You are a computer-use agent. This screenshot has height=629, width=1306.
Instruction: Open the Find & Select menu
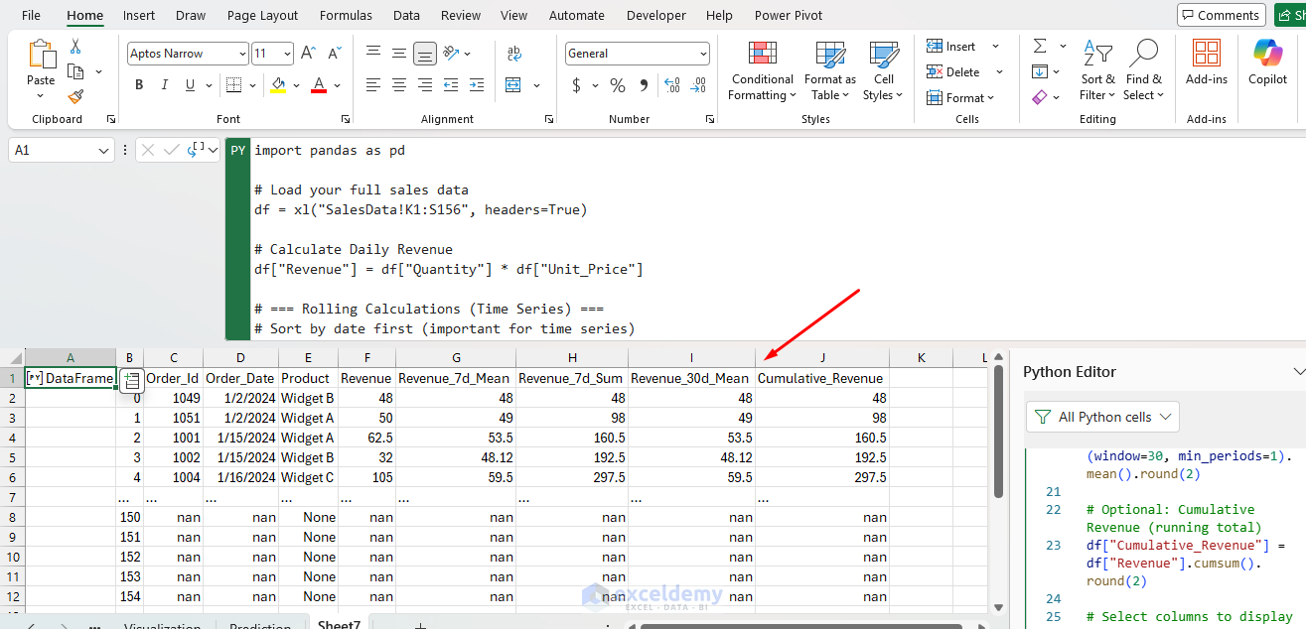pyautogui.click(x=1143, y=70)
